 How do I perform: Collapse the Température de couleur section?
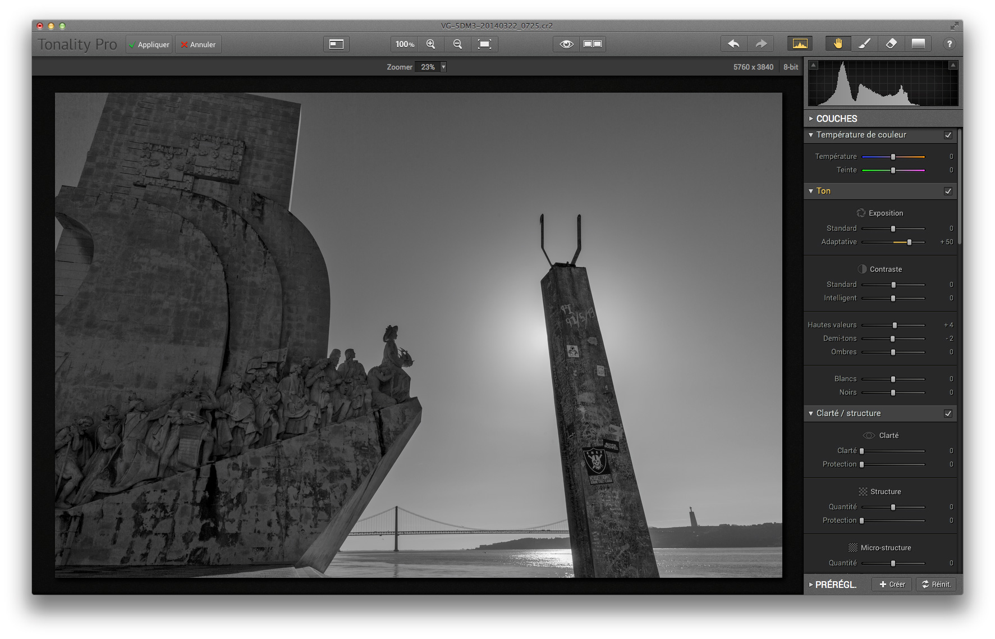[x=811, y=135]
